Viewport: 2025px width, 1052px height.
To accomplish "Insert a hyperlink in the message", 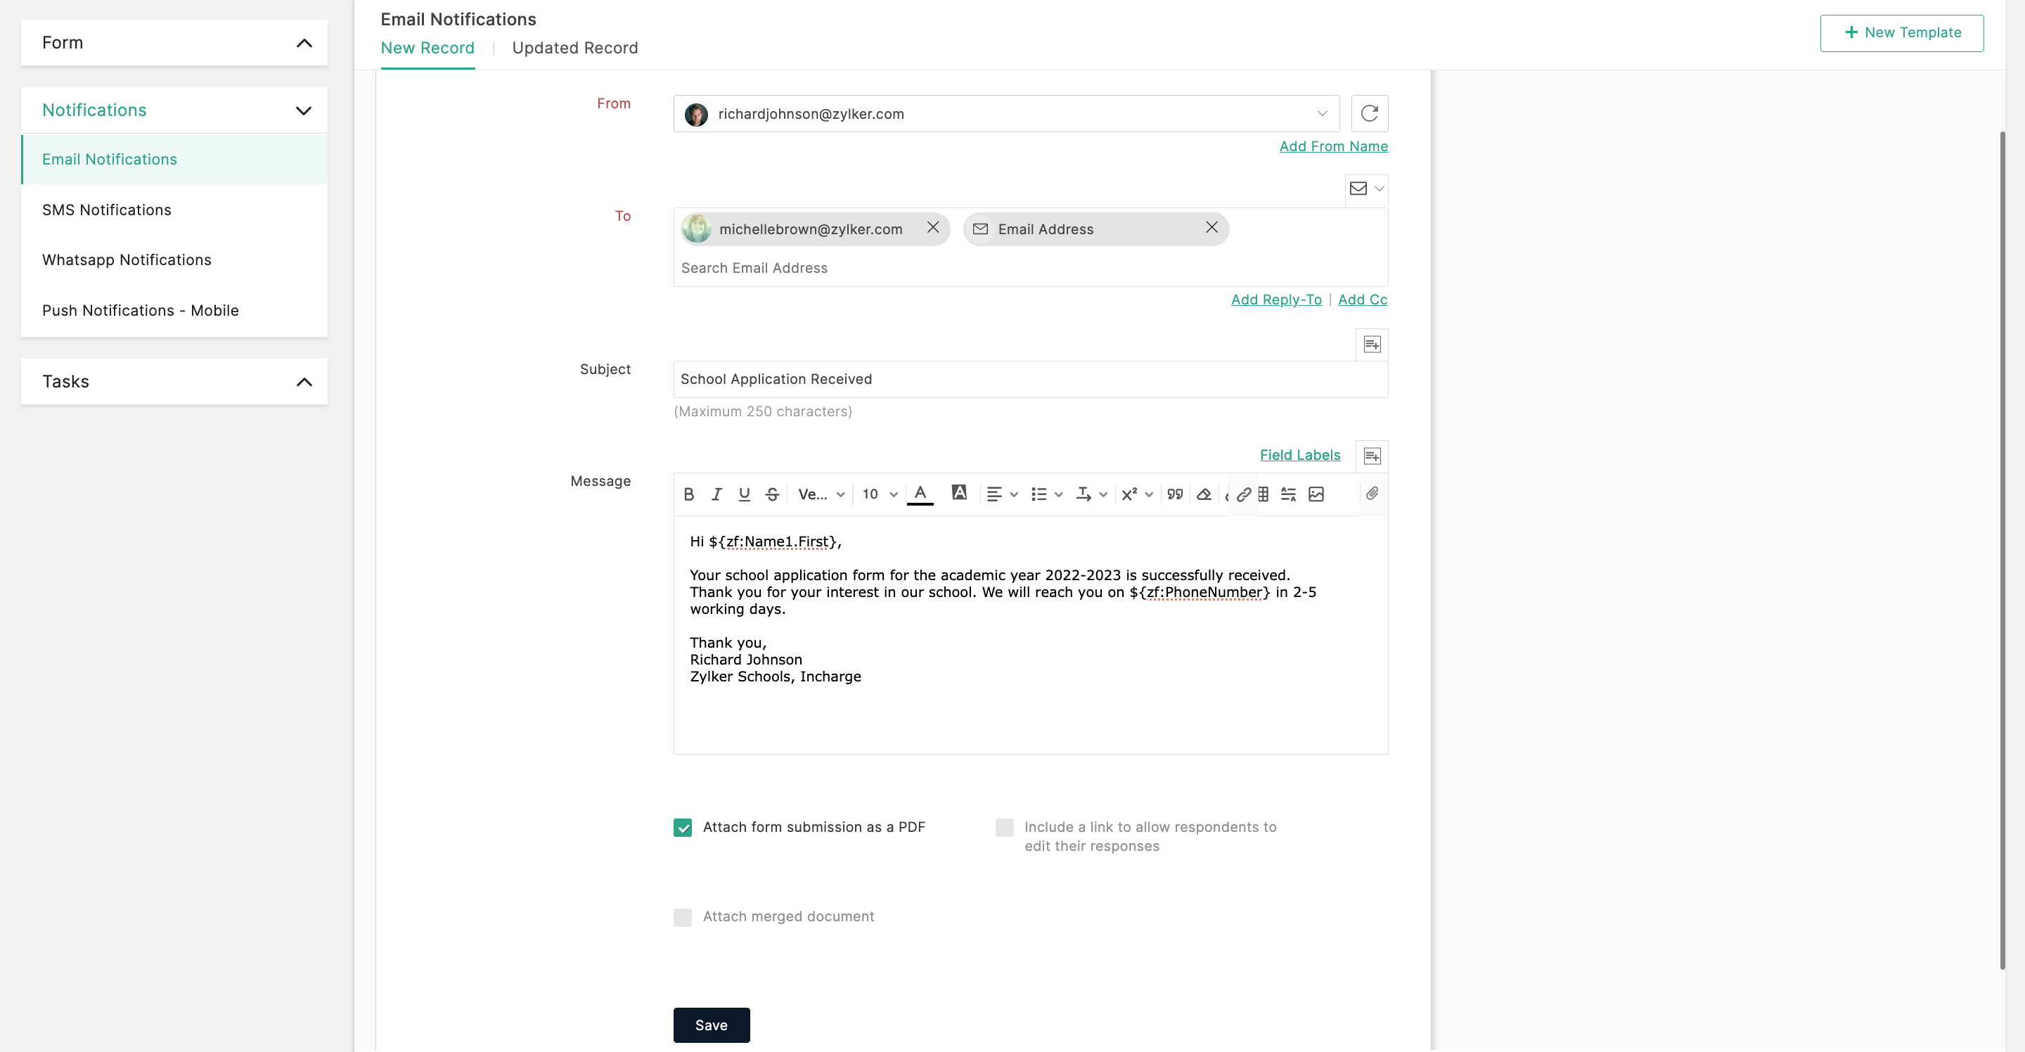I will point(1243,494).
